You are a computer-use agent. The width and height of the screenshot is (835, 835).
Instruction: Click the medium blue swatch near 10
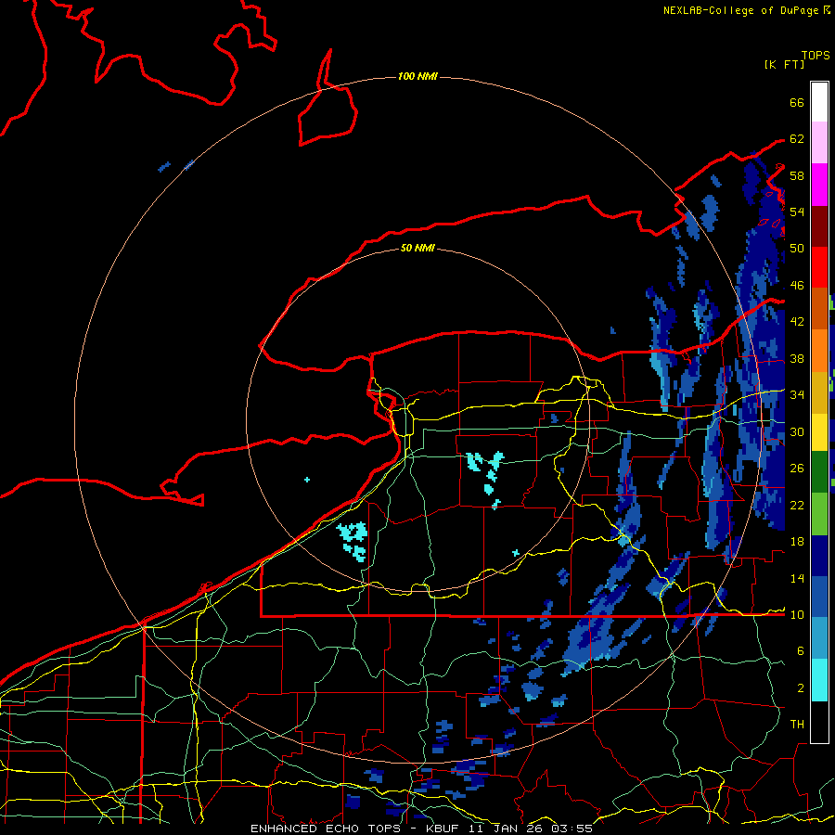click(x=819, y=597)
